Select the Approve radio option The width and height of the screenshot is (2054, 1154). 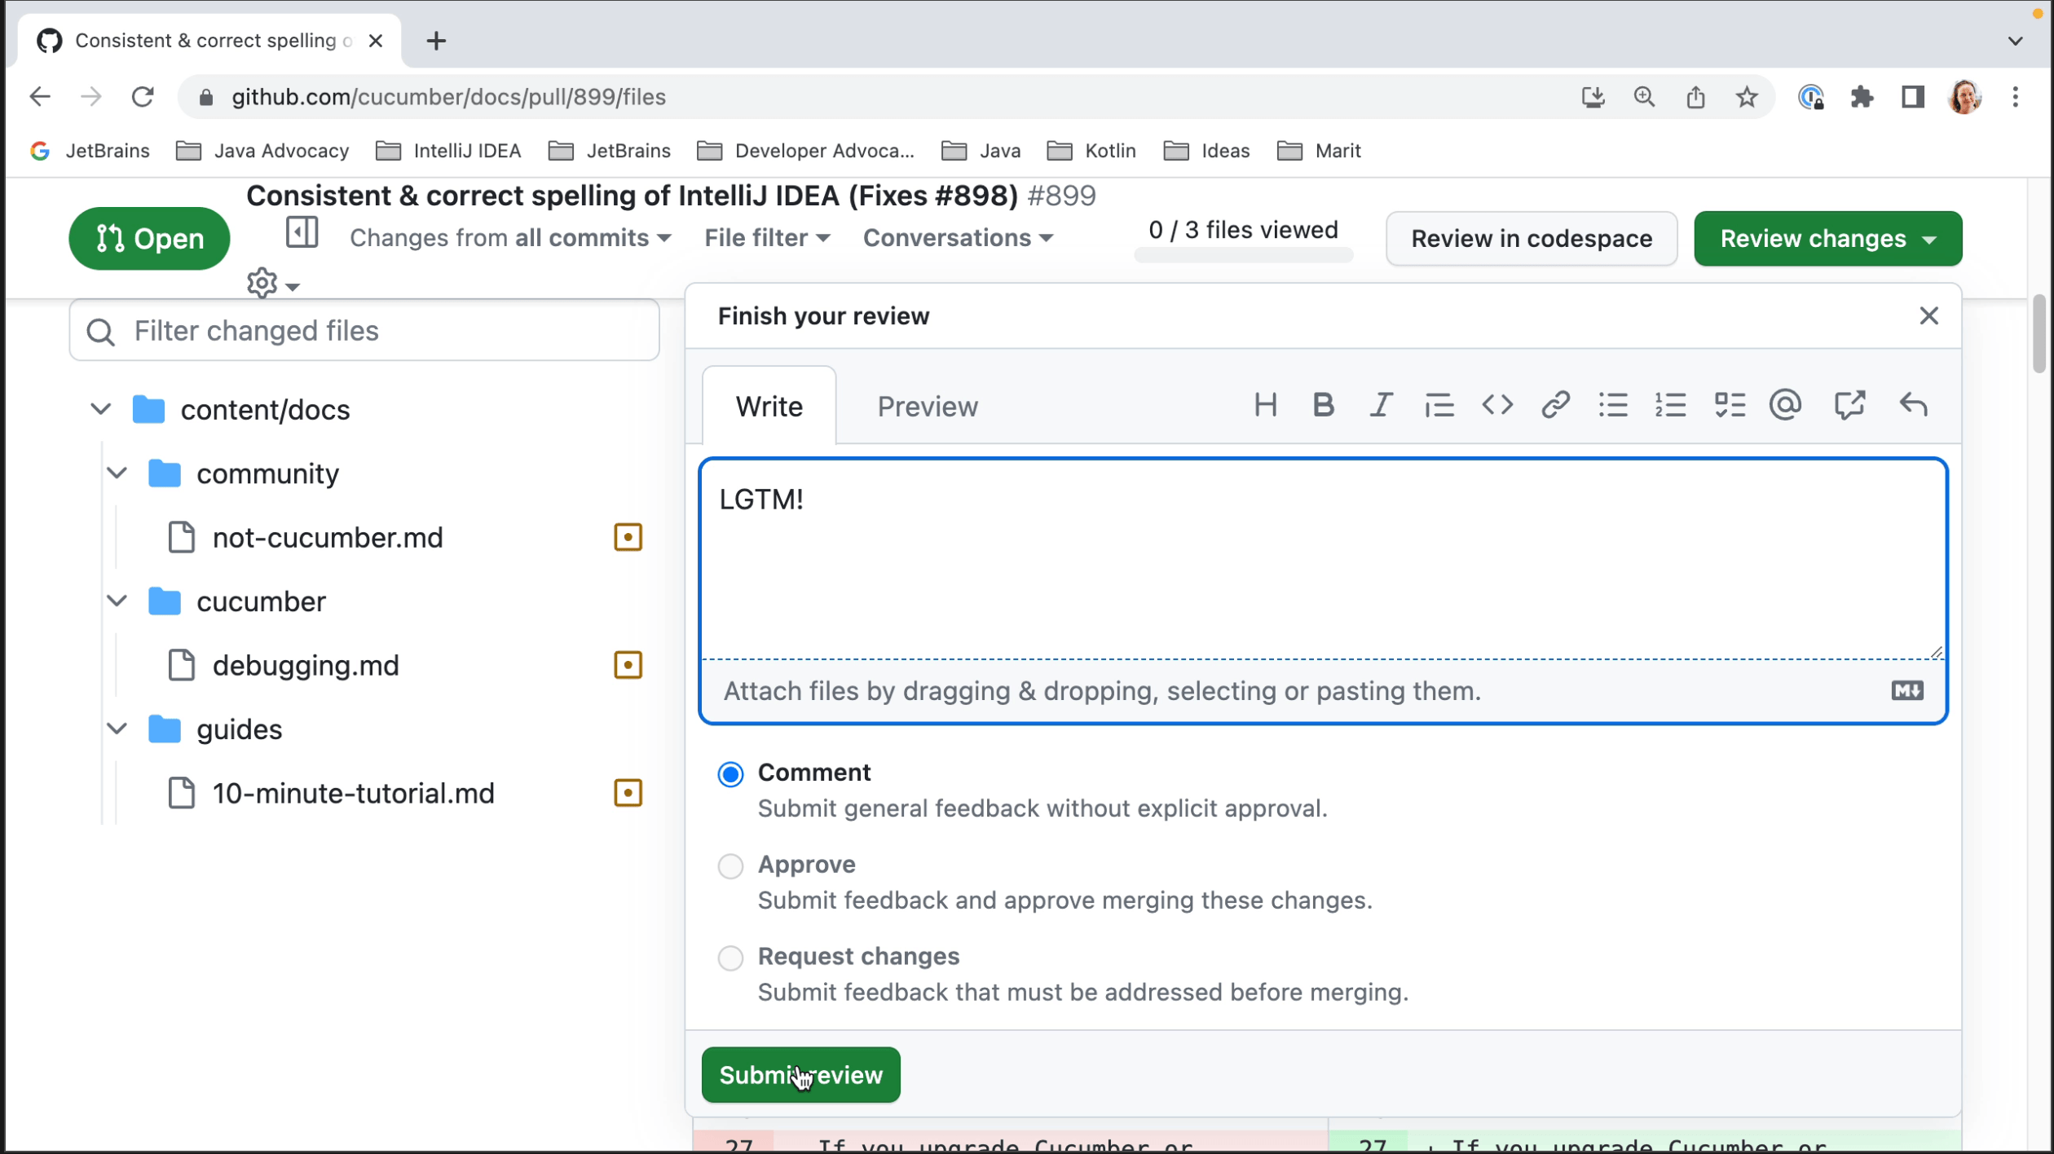click(x=730, y=865)
